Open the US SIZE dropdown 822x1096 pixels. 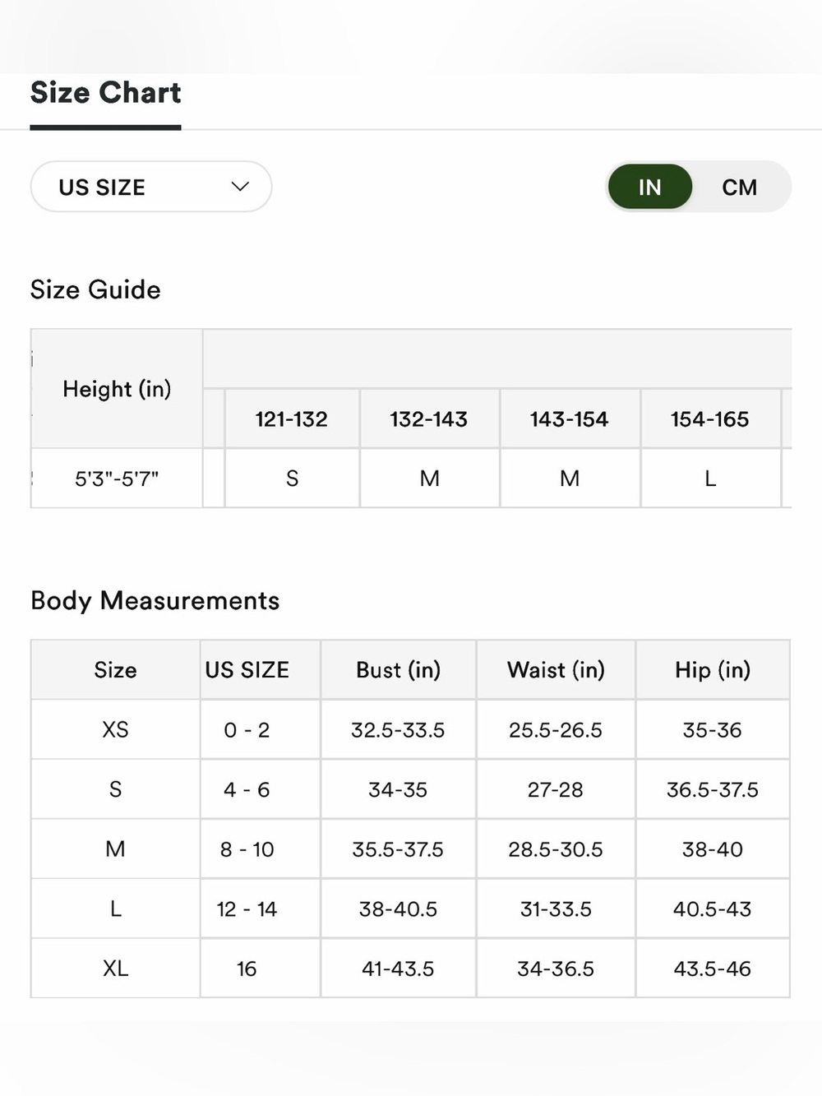[151, 187]
